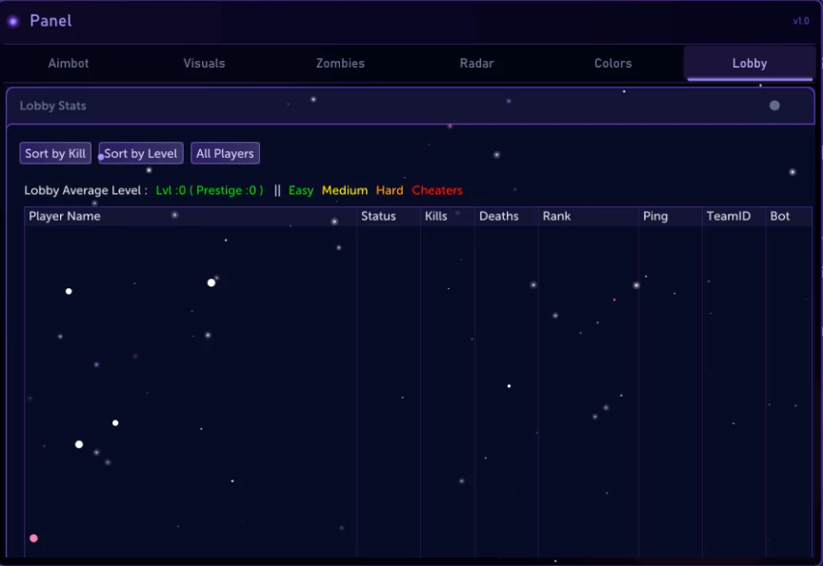The height and width of the screenshot is (566, 823).
Task: Select the Radar tab
Action: coord(476,64)
